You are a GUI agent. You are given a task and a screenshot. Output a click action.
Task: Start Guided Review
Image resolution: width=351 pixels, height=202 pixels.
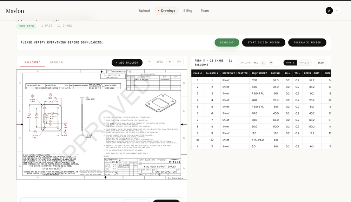click(x=264, y=42)
